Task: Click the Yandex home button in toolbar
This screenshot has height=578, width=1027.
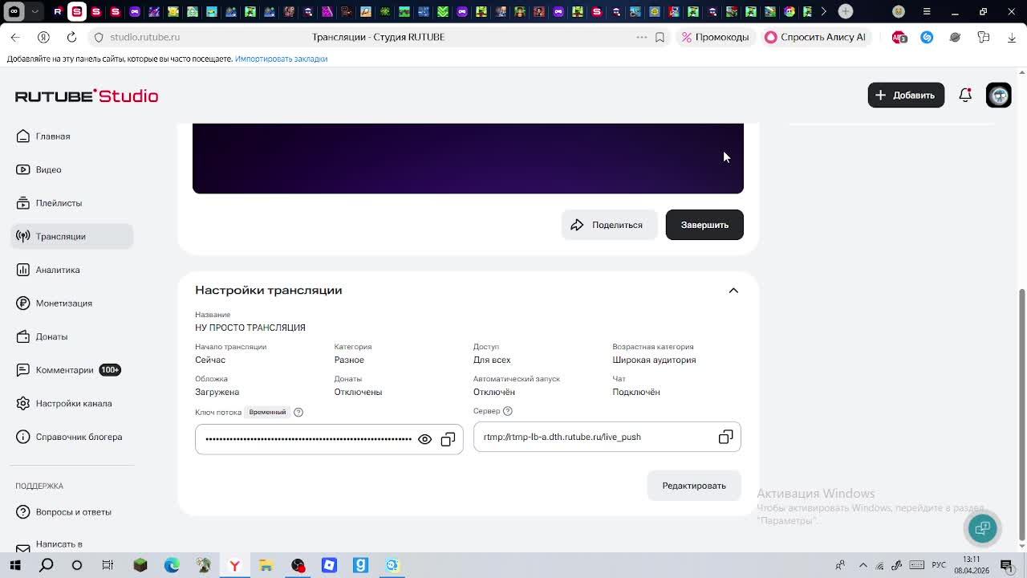Action: tap(43, 37)
